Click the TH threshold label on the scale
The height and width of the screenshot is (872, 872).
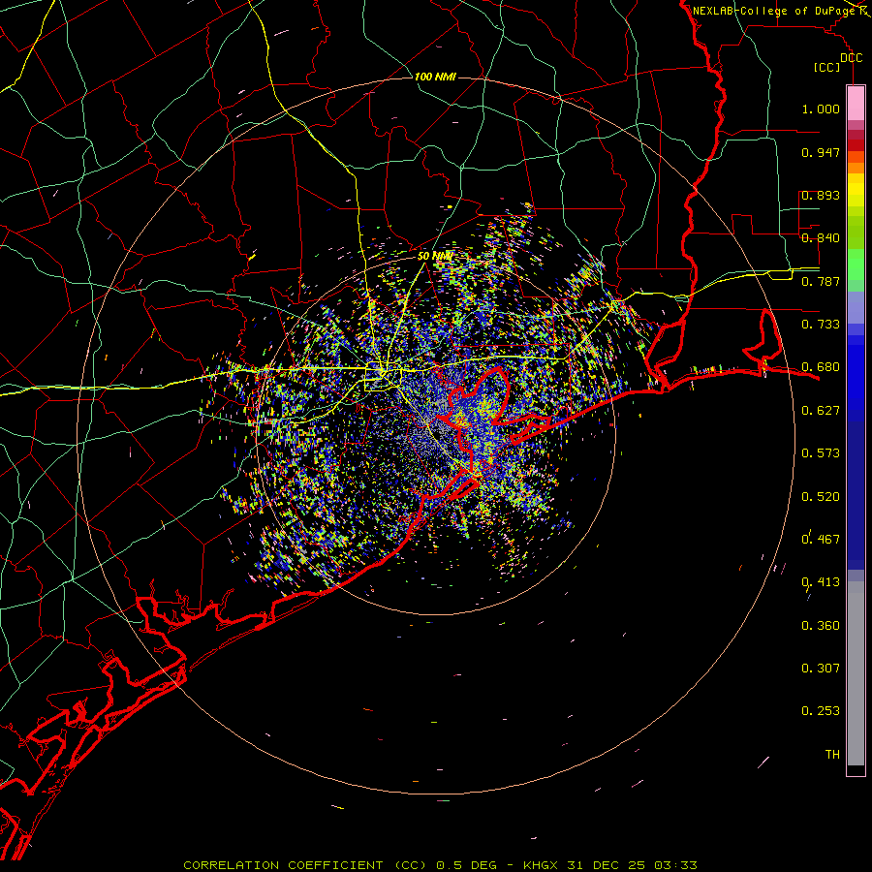pyautogui.click(x=832, y=755)
